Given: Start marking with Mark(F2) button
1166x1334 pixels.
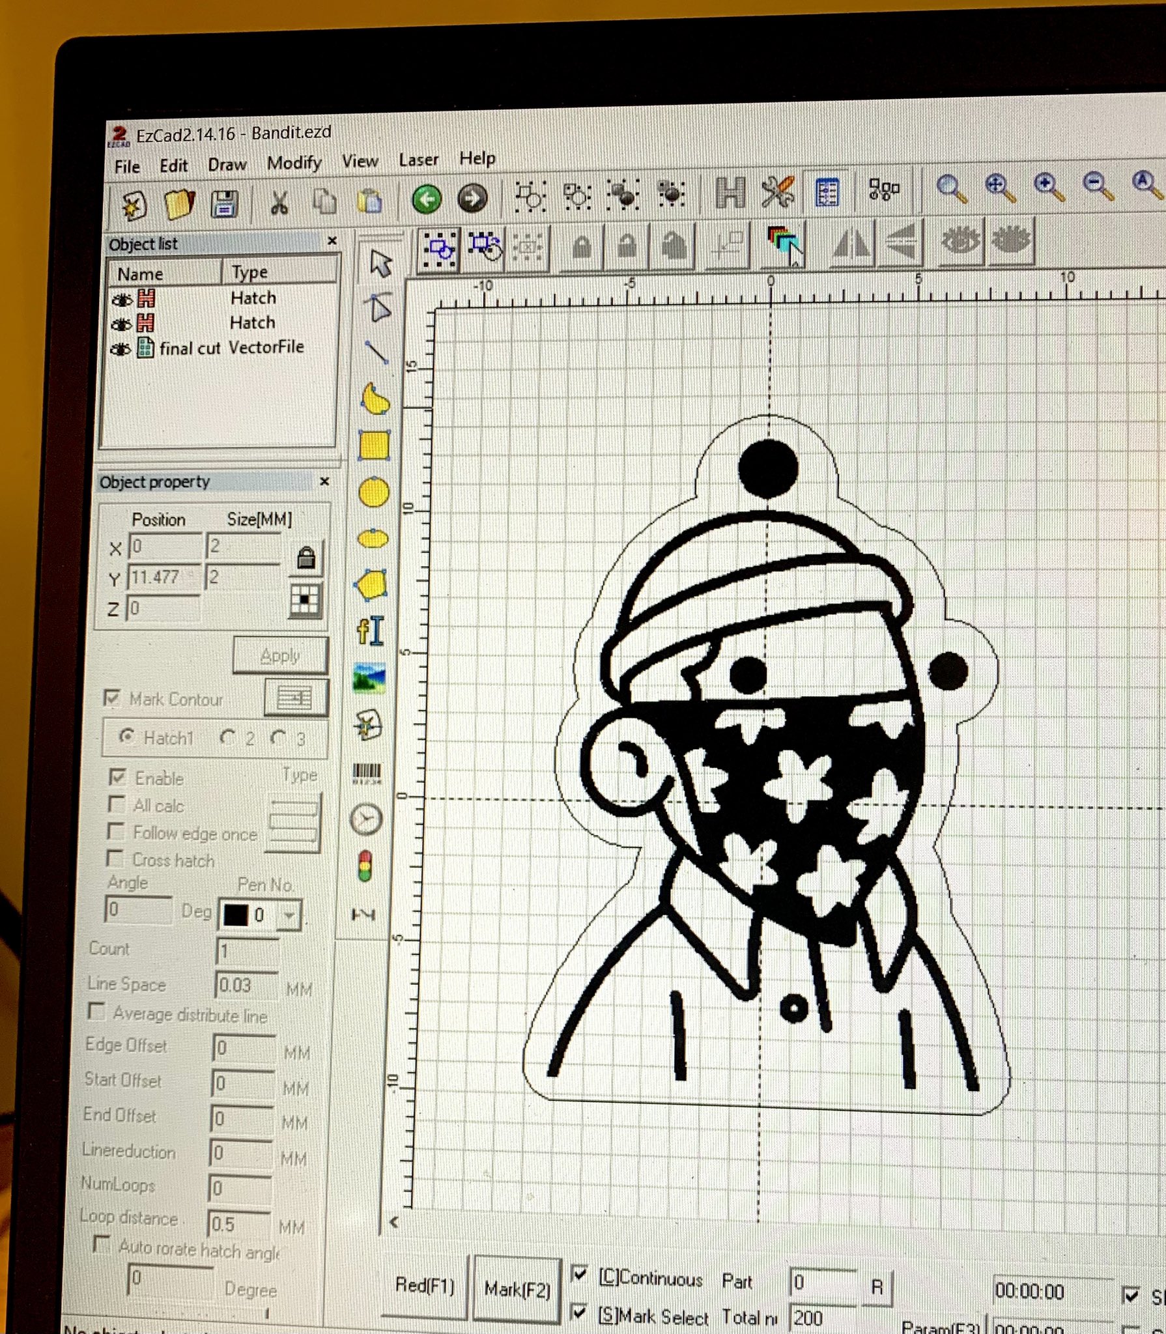Looking at the screenshot, I should (517, 1289).
